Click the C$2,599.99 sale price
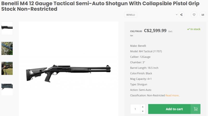Image resolution: width=208 pixels, height=116 pixels. pyautogui.click(x=155, y=30)
